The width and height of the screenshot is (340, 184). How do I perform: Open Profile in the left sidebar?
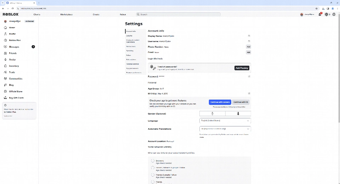[12, 34]
